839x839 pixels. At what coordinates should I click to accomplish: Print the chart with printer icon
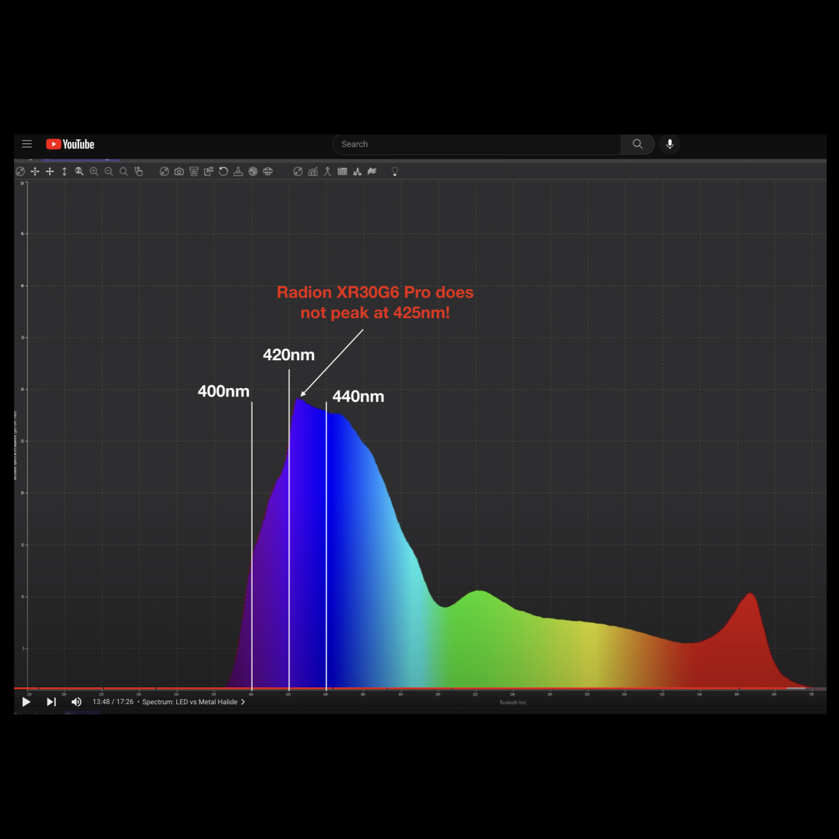click(268, 171)
